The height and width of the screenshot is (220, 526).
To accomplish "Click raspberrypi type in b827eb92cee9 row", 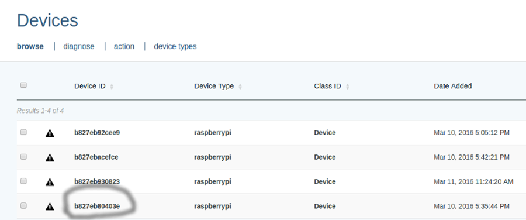I will click(213, 133).
